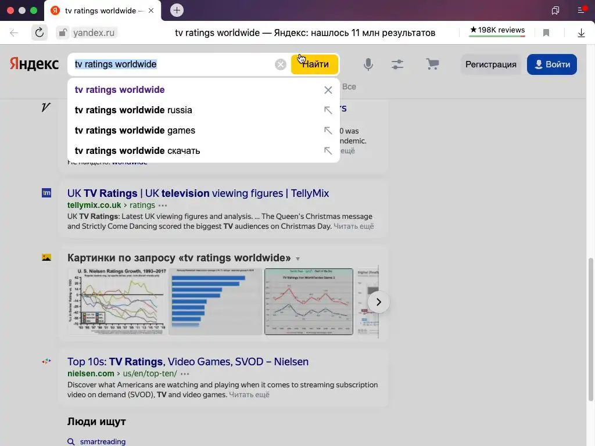Click the page vertical scrollbar
Viewport: 595px width, 446px height.
[x=590, y=329]
